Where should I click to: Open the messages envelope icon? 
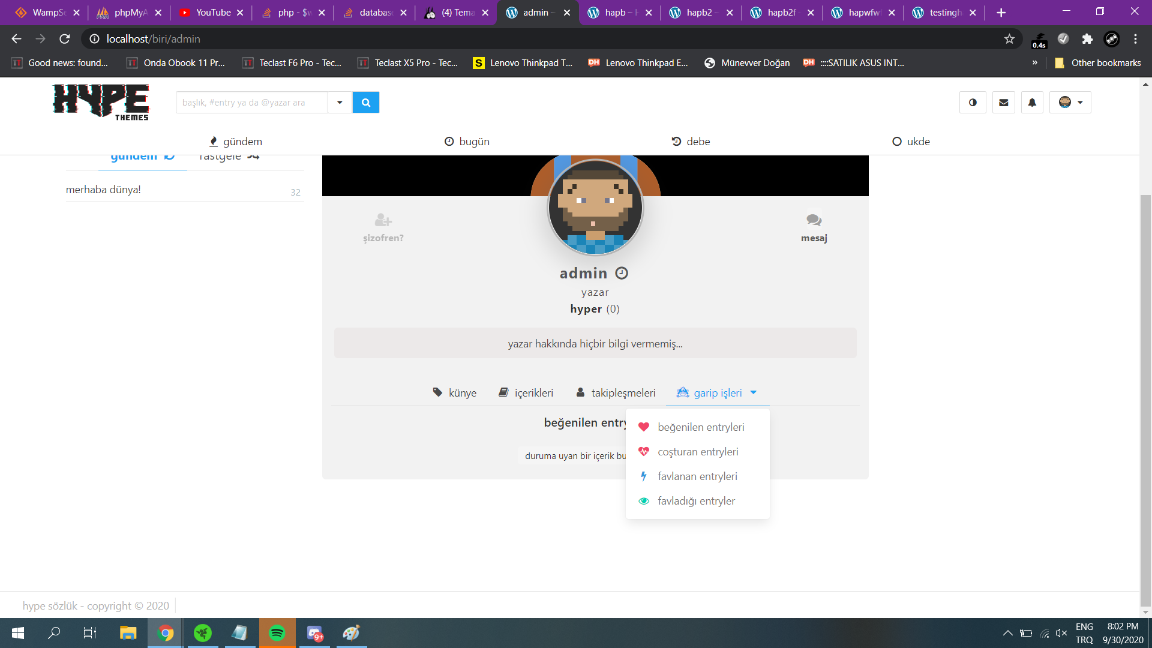pyautogui.click(x=1003, y=103)
